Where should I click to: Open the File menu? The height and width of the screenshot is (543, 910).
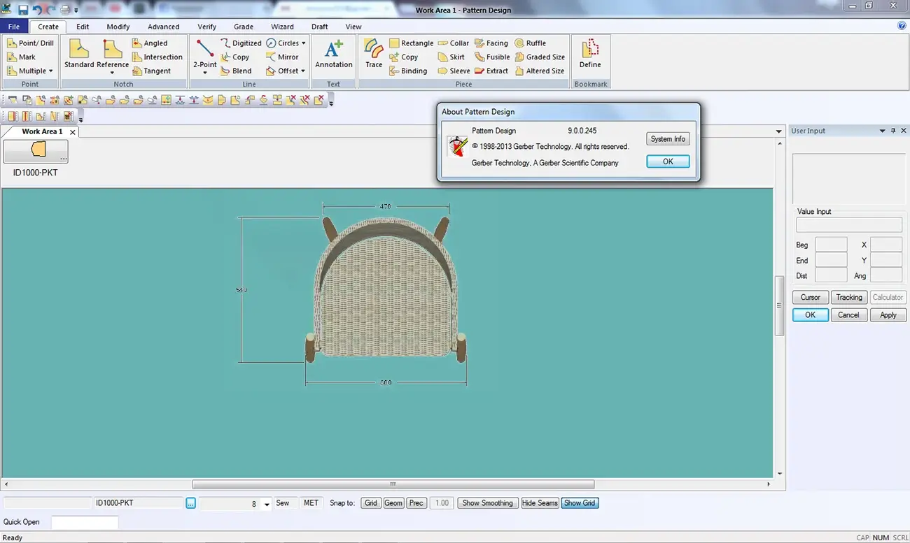[14, 26]
